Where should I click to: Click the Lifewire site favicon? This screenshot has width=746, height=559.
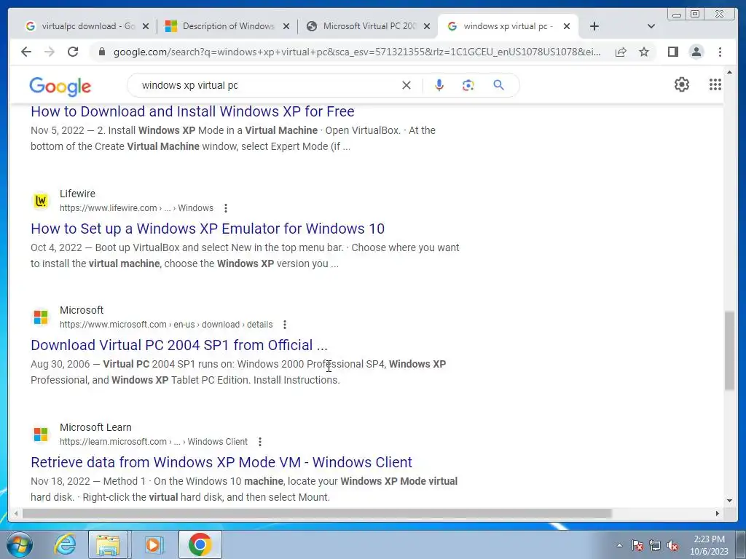41,201
